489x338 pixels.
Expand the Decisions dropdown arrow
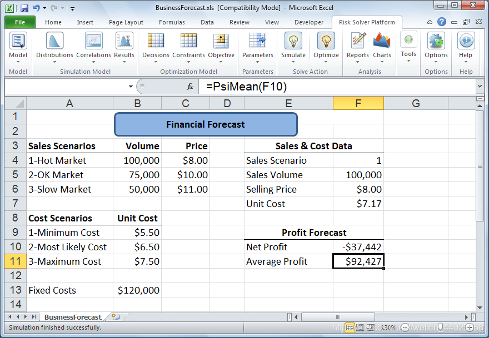coord(156,62)
